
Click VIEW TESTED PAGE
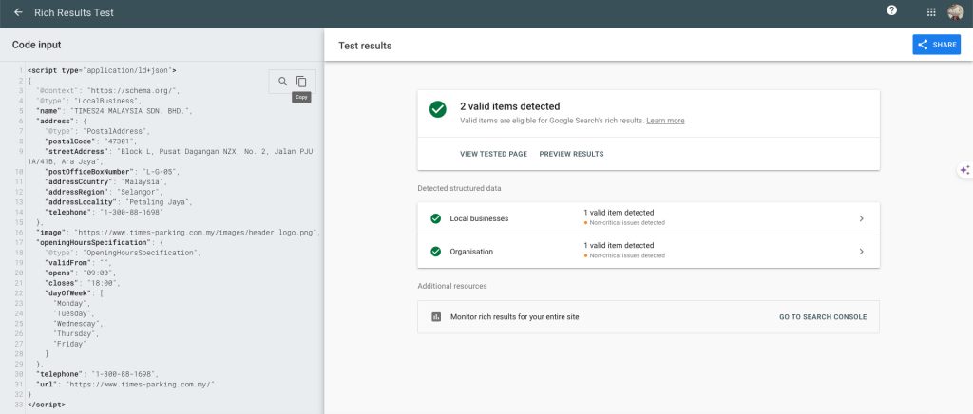click(493, 154)
